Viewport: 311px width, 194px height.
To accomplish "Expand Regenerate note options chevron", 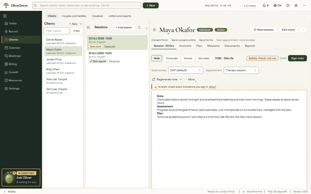I will coord(181,80).
